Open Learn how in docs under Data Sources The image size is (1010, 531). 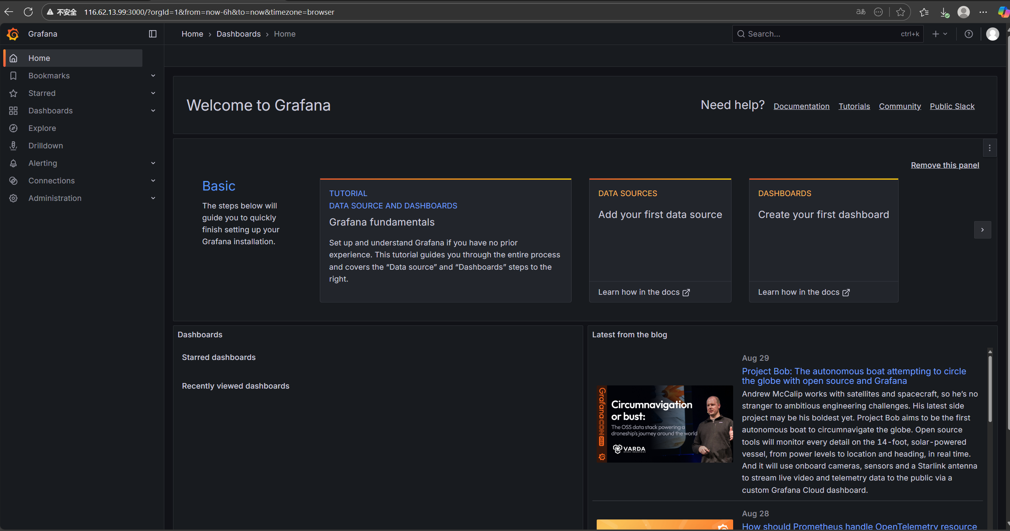pyautogui.click(x=644, y=292)
